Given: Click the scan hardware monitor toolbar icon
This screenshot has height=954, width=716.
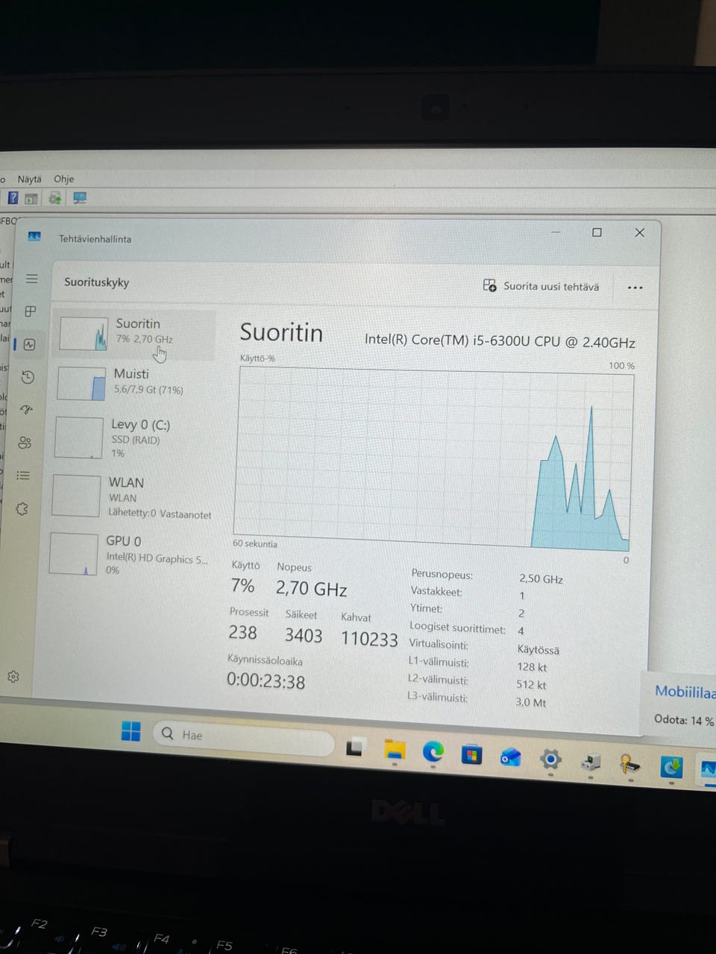Looking at the screenshot, I should [79, 198].
